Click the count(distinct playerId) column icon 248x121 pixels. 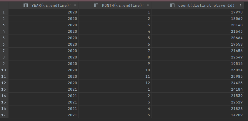(x=172, y=5)
